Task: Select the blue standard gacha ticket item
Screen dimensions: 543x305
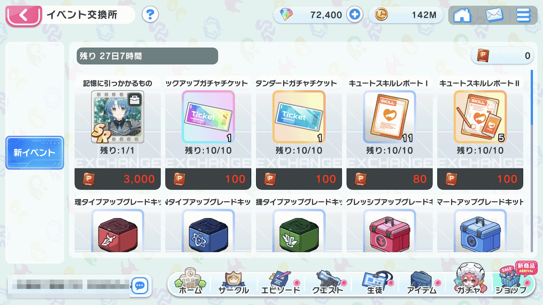Action: (x=299, y=116)
